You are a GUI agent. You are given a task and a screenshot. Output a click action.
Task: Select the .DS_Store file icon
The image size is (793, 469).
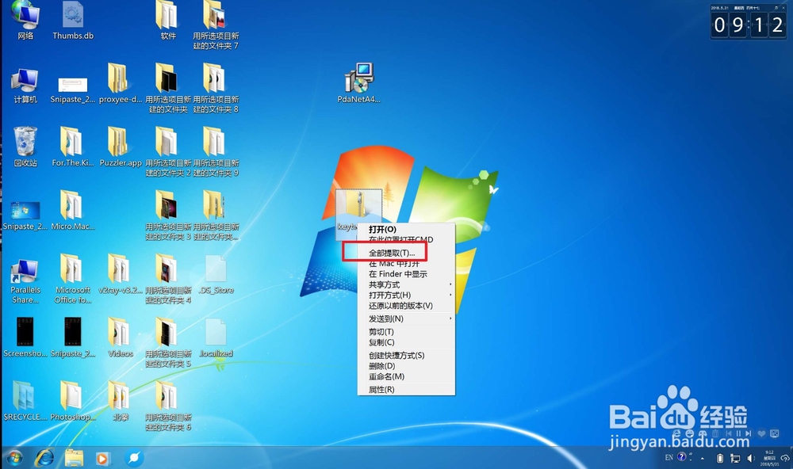click(216, 274)
